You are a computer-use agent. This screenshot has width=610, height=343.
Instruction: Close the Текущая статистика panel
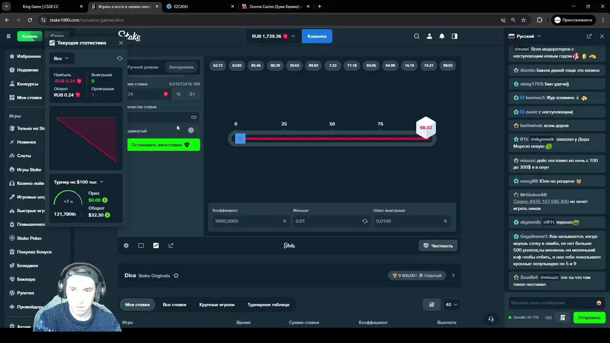tap(121, 43)
